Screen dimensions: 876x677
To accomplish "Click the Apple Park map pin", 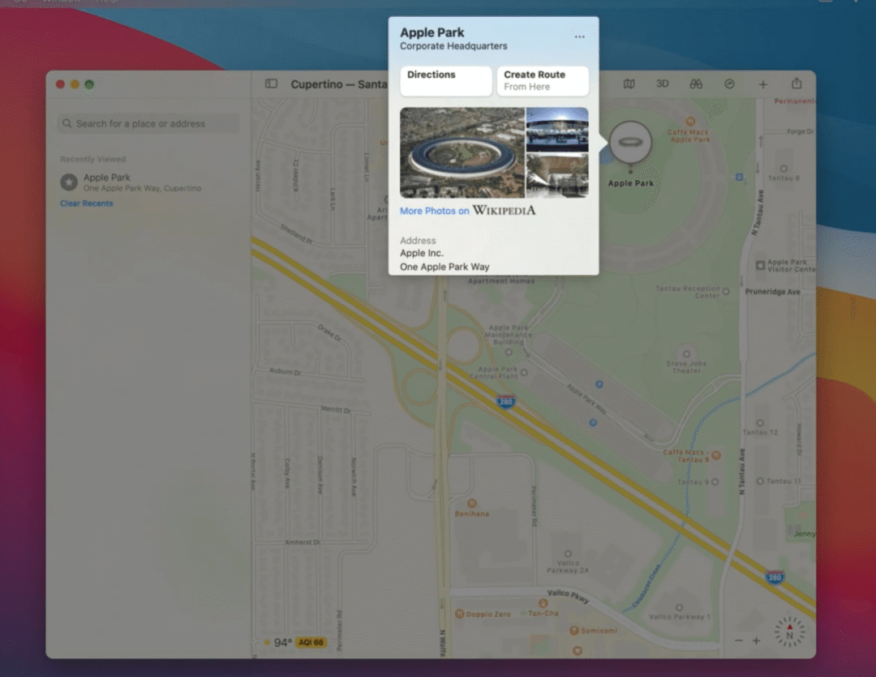I will click(631, 144).
